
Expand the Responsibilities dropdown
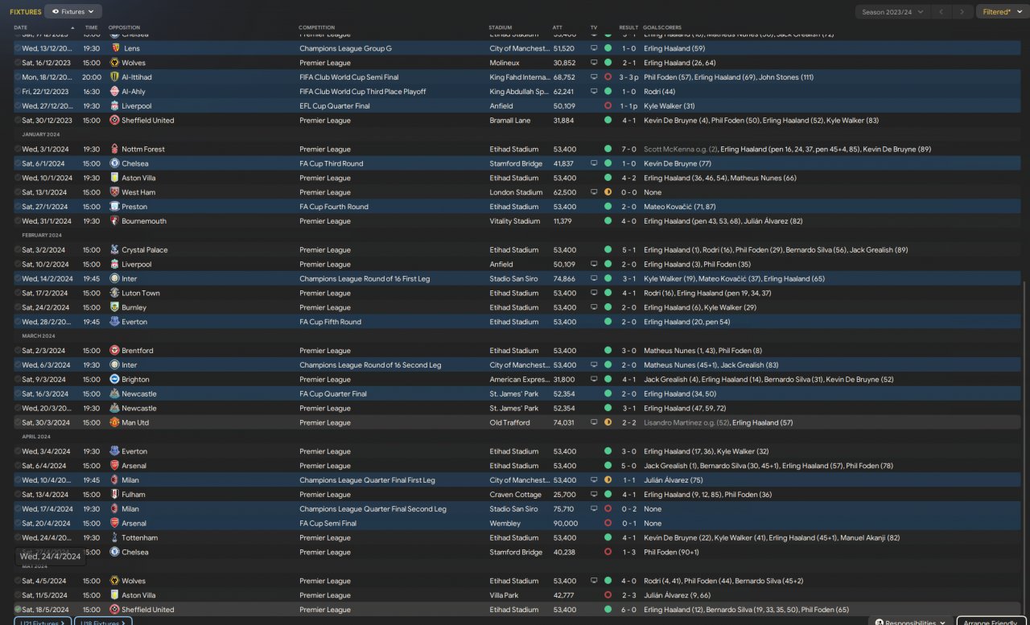[910, 623]
